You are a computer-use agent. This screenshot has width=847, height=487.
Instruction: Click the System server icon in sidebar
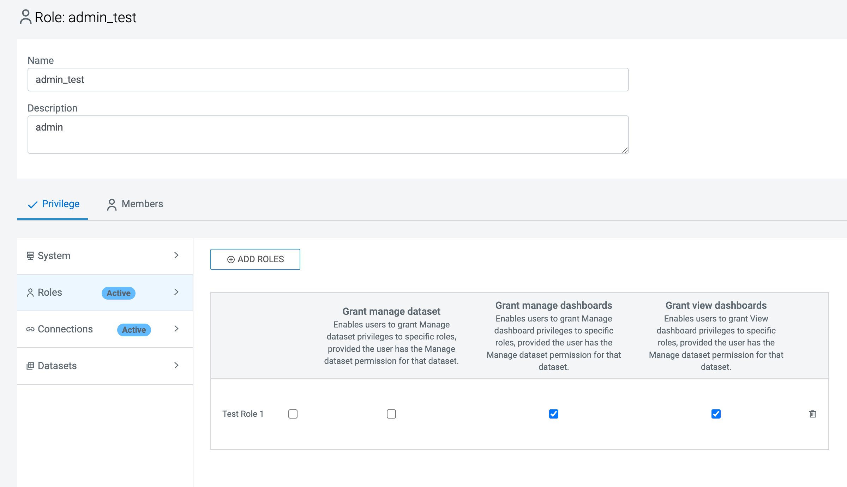click(x=30, y=255)
